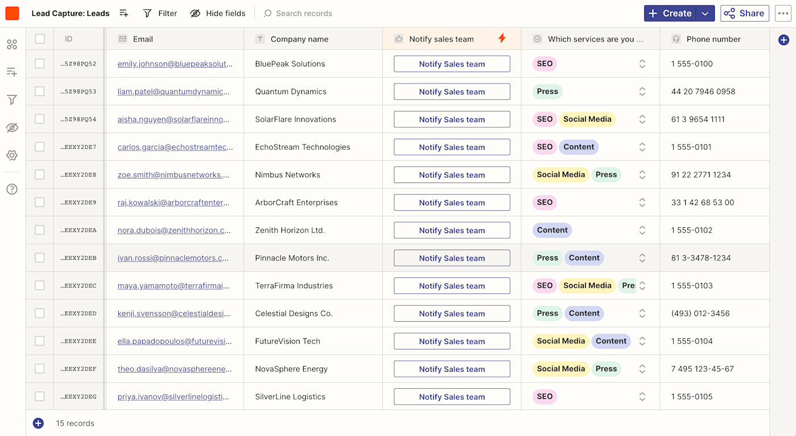Open the sidebar settings gear icon
This screenshot has height=436, width=796.
pyautogui.click(x=12, y=155)
